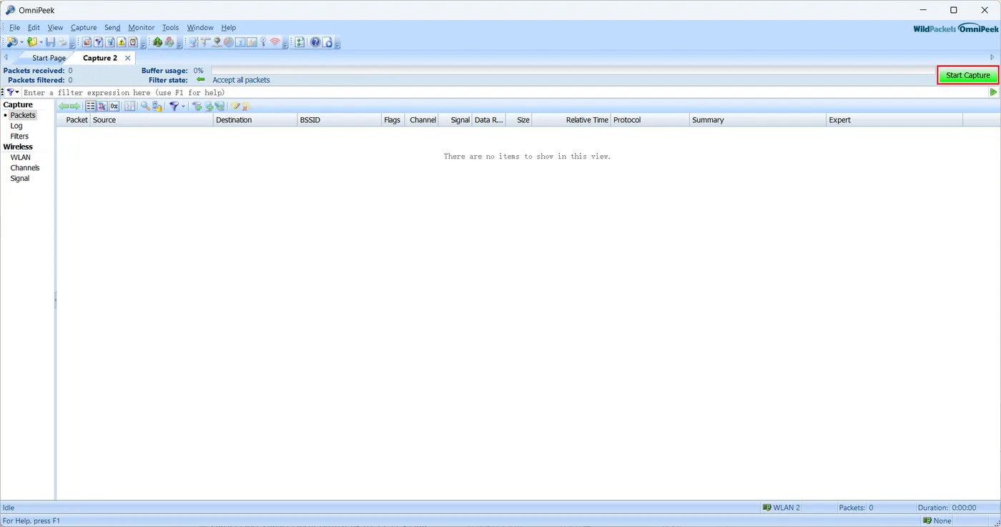Click the Open file folder icon

31,42
